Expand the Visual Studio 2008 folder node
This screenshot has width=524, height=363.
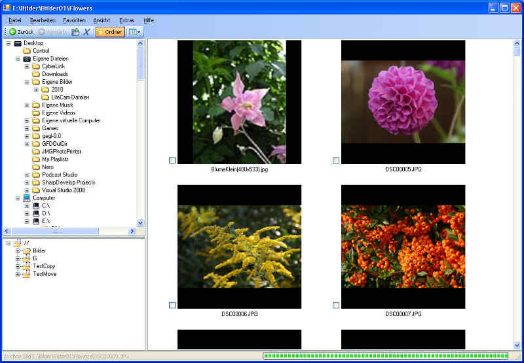(x=27, y=190)
